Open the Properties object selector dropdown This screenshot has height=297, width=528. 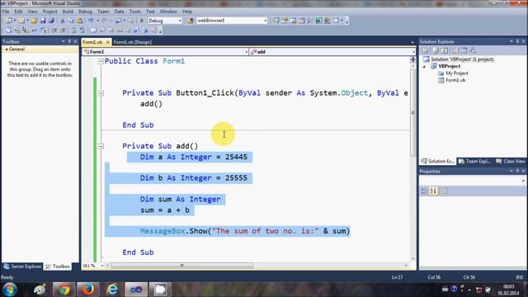tap(523, 181)
